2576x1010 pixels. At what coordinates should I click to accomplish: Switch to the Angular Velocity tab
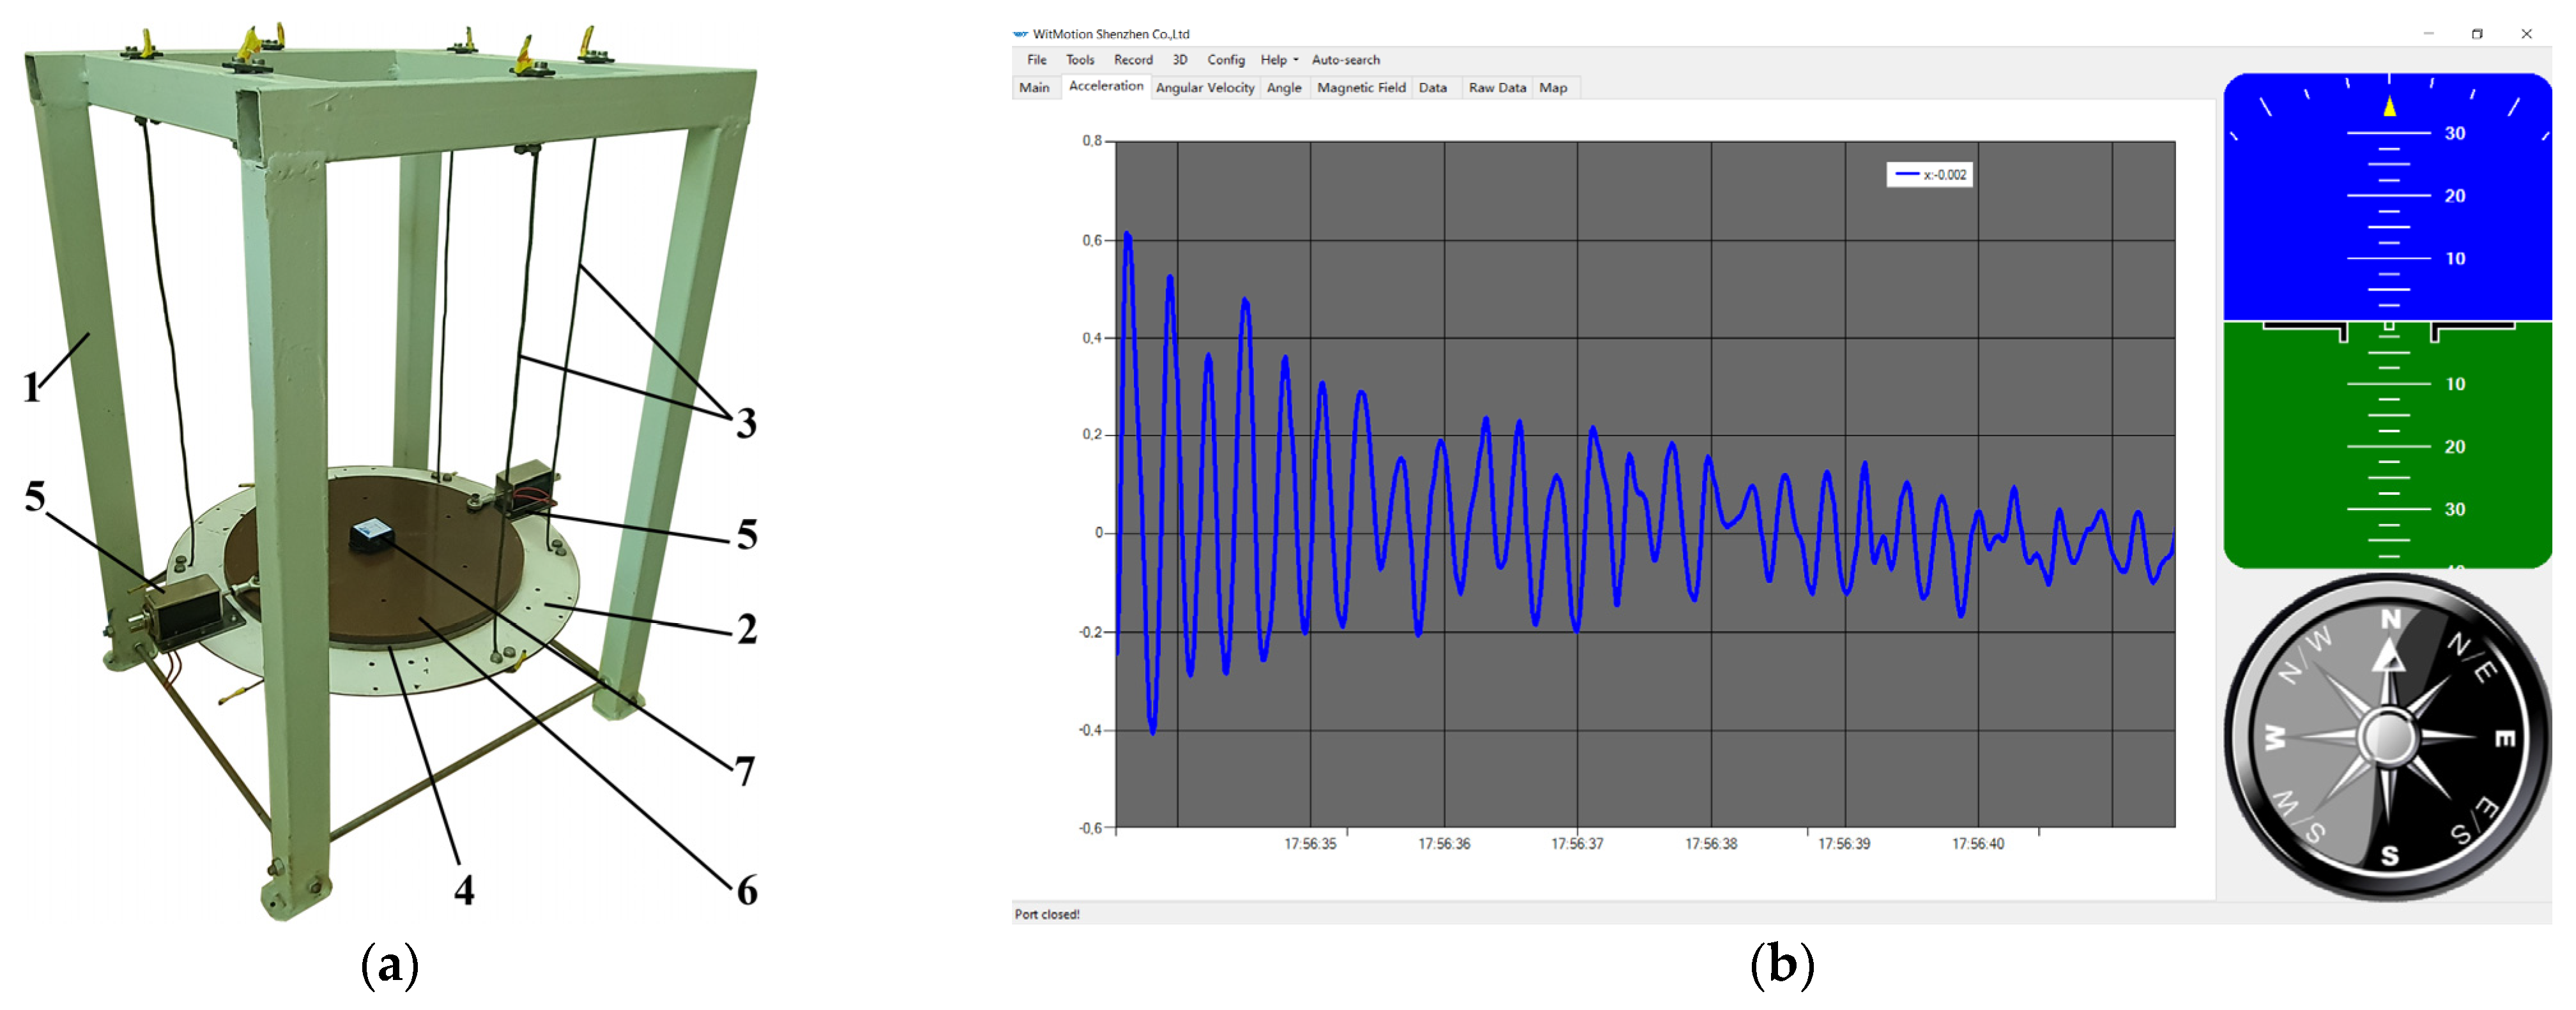click(1204, 88)
